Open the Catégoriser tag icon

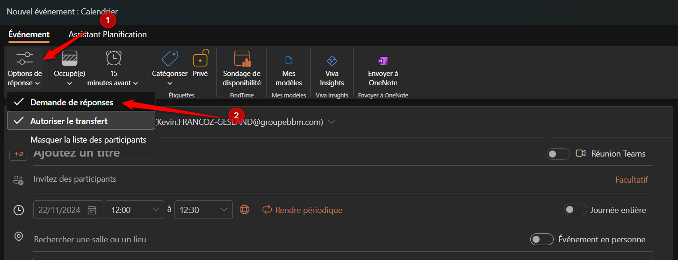pyautogui.click(x=169, y=59)
